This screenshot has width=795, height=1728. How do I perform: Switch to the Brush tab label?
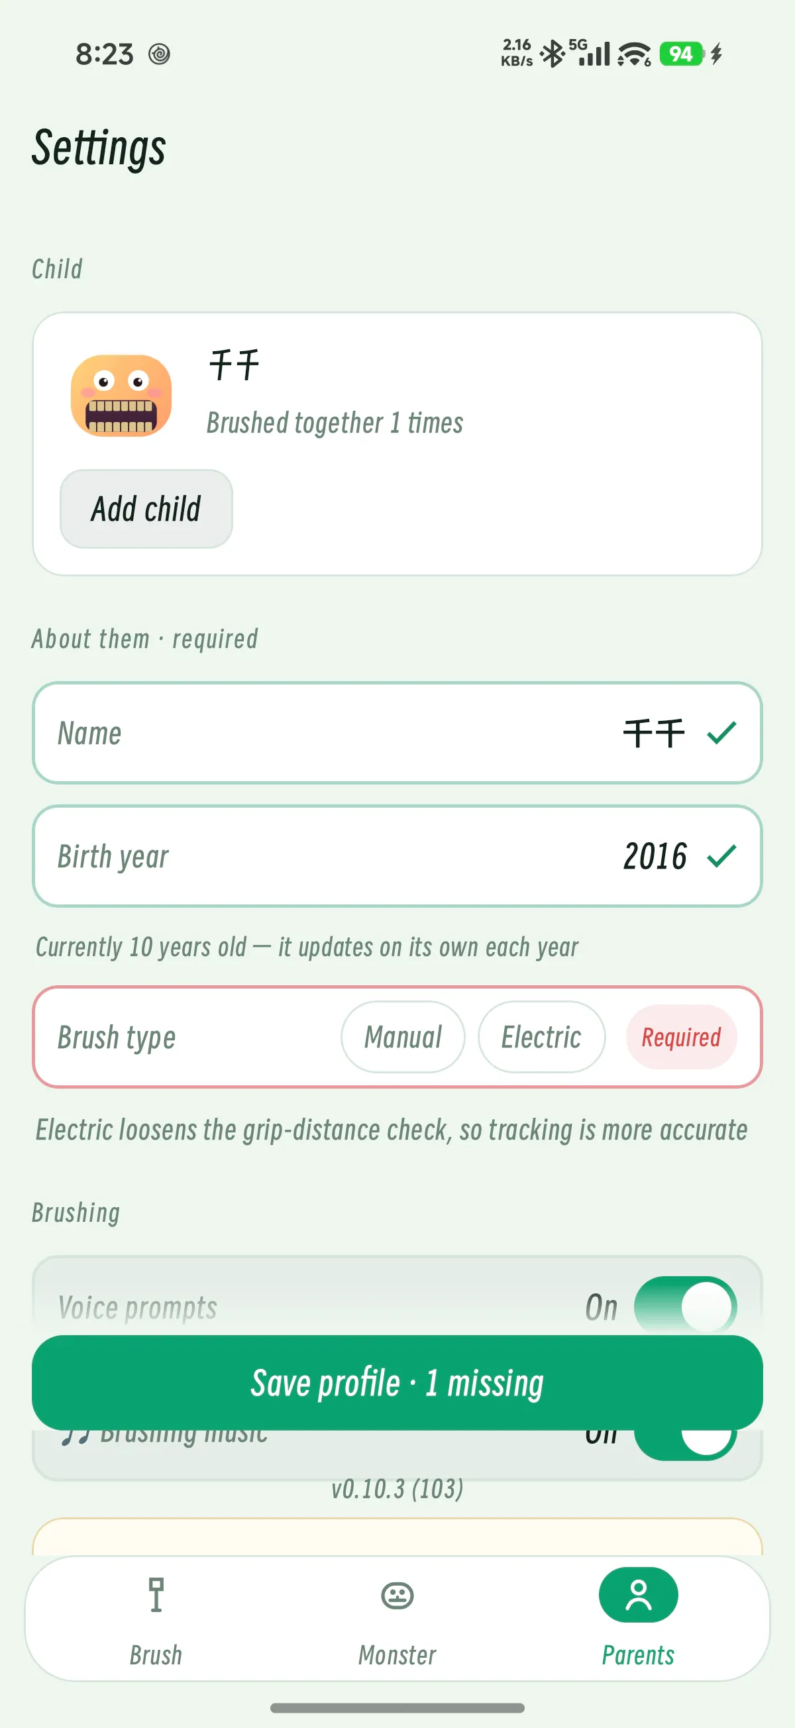[156, 1655]
